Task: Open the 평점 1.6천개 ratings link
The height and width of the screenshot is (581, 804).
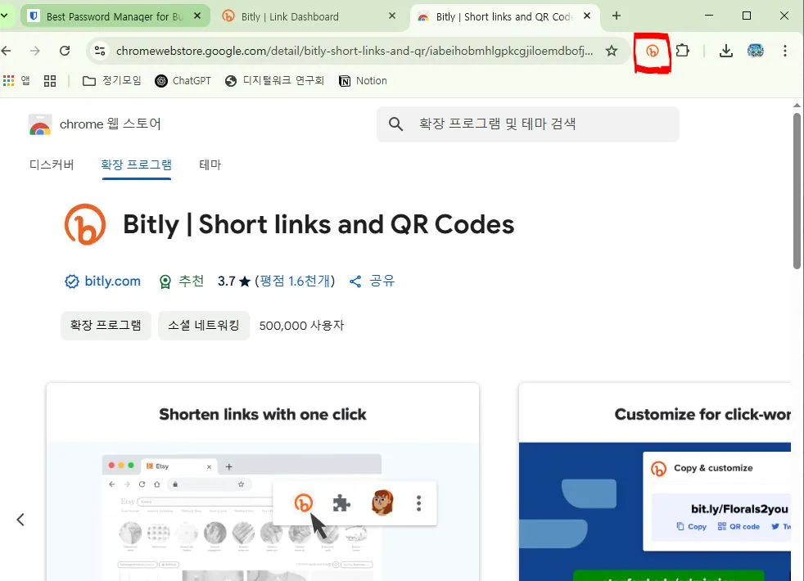Action: [x=295, y=281]
